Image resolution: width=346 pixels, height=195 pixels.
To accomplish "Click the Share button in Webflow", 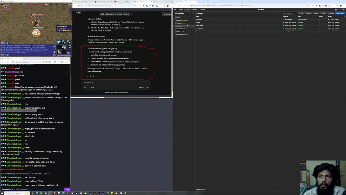I will (343, 10).
